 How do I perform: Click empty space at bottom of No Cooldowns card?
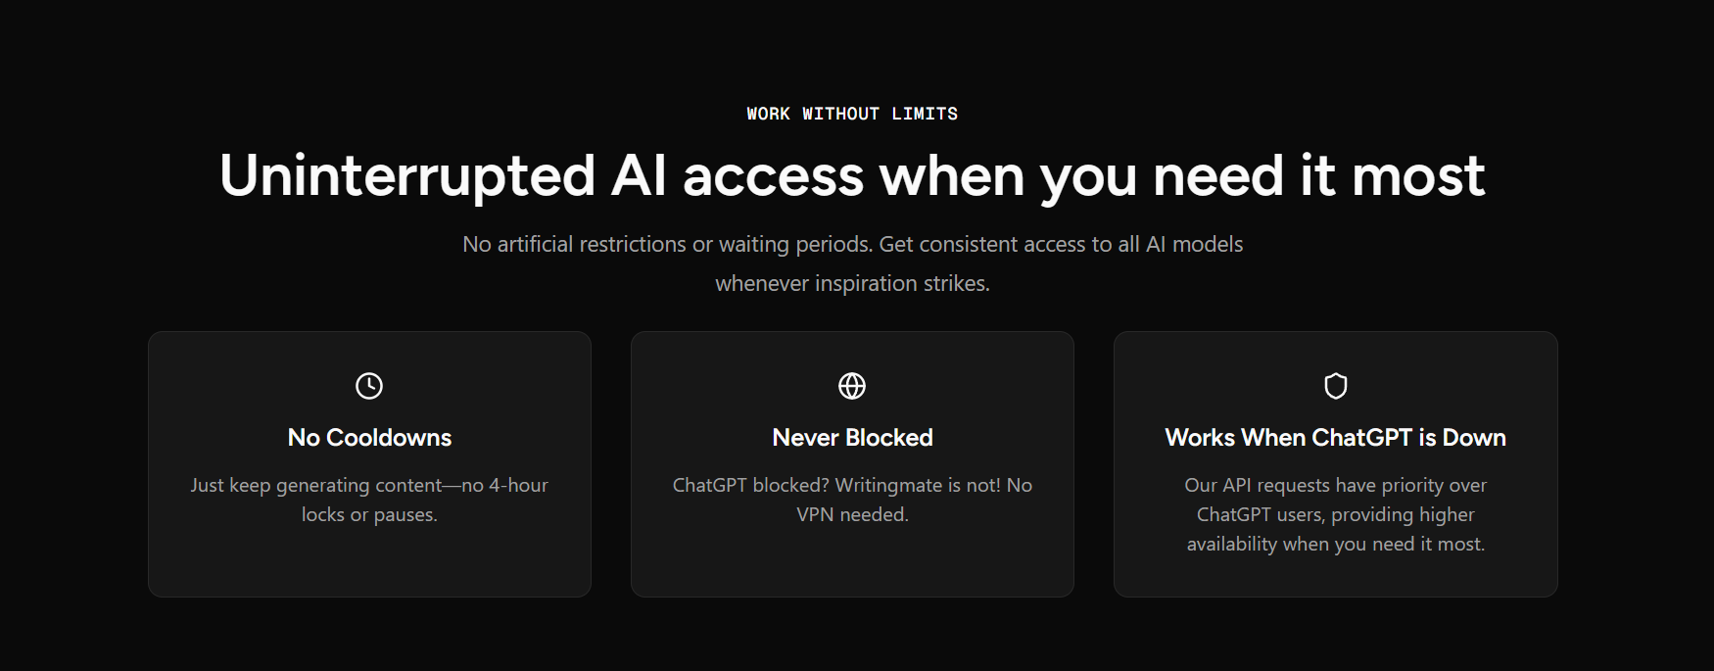pos(369,566)
